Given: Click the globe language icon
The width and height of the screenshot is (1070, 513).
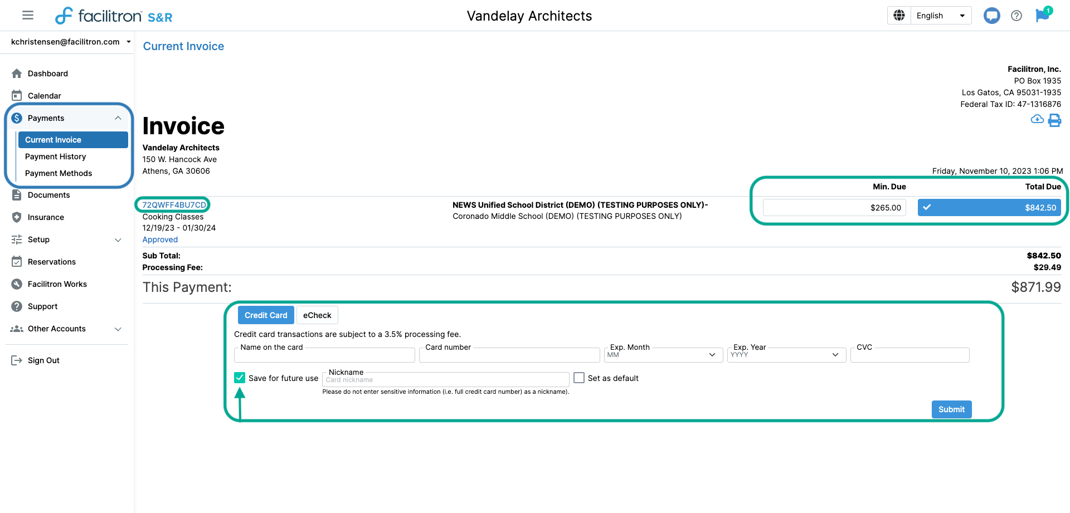Looking at the screenshot, I should (899, 16).
